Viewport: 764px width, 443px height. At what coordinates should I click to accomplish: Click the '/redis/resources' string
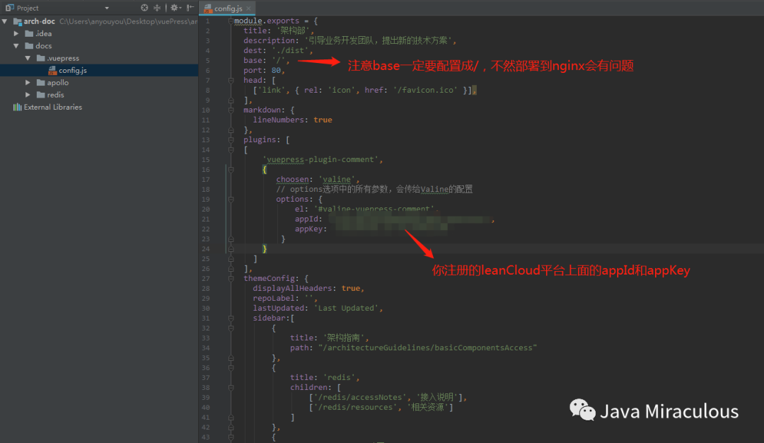click(355, 408)
